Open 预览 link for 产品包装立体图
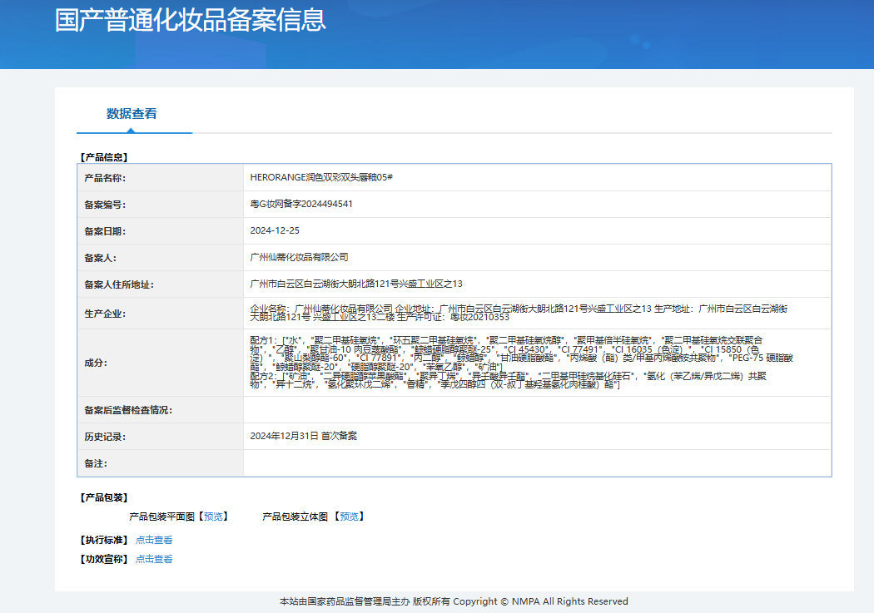 click(349, 517)
